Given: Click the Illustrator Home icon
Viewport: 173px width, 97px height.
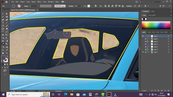Looking at the screenshot, I should pos(6,2).
